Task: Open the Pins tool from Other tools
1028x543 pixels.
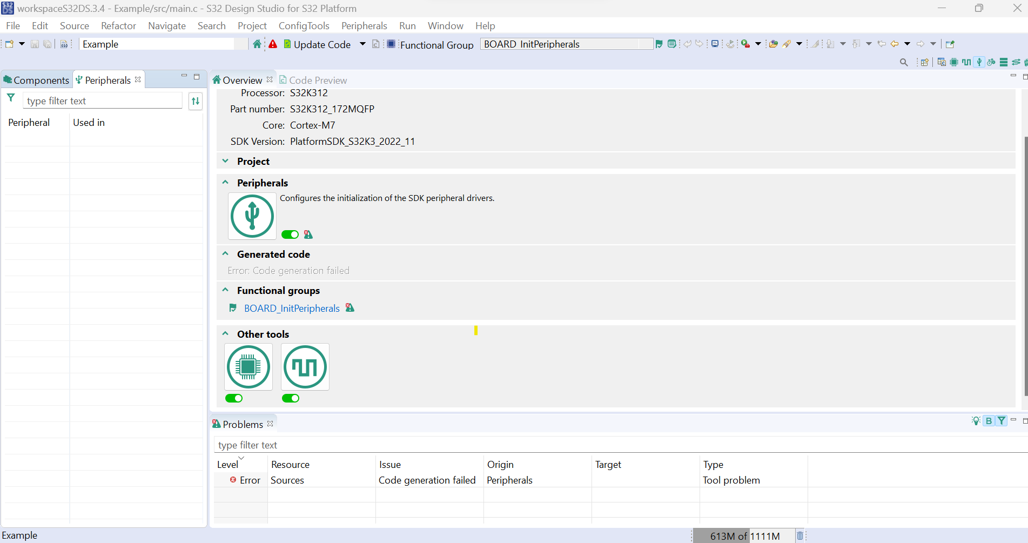Action: (248, 367)
